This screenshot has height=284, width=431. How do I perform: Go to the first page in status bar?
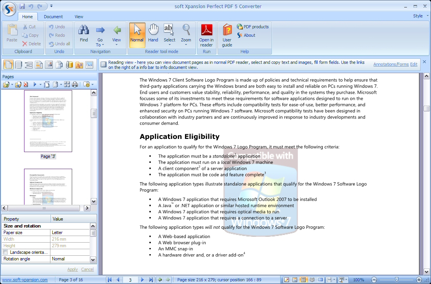(109, 280)
